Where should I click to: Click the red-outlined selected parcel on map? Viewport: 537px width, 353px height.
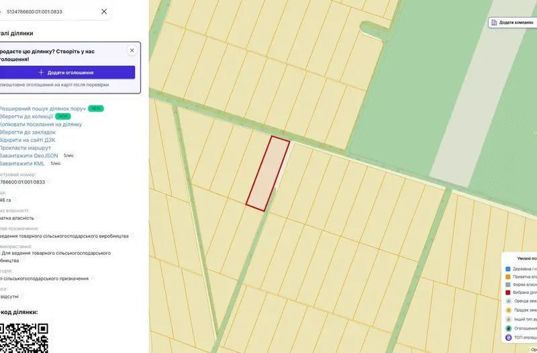268,173
